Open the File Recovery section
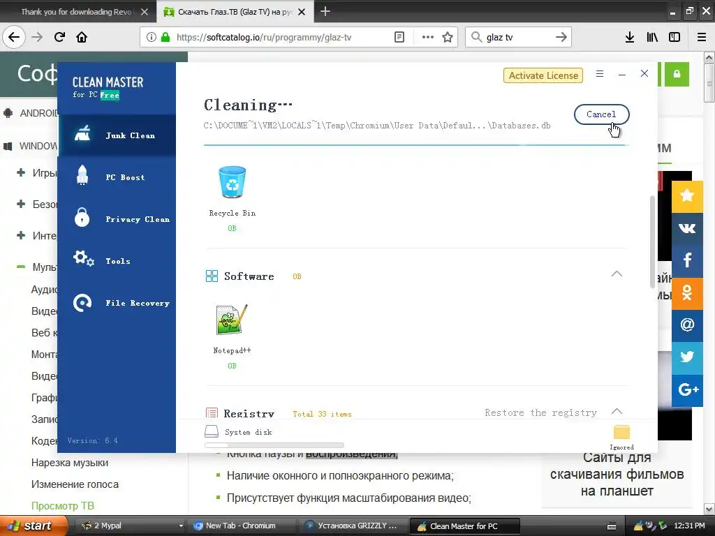The image size is (715, 536). click(117, 303)
